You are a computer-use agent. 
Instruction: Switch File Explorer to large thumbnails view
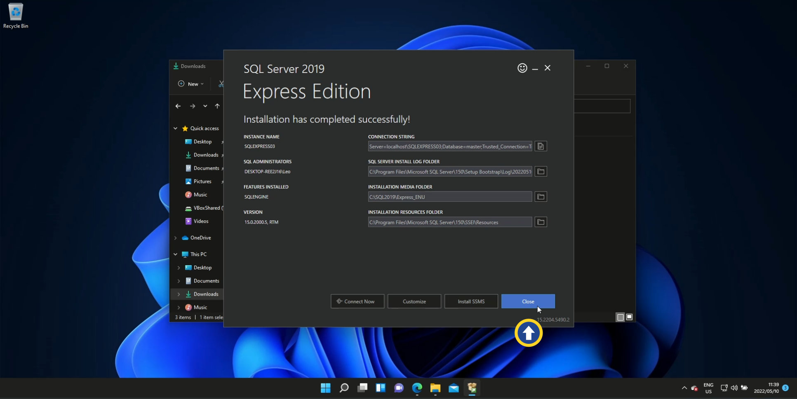pyautogui.click(x=629, y=317)
